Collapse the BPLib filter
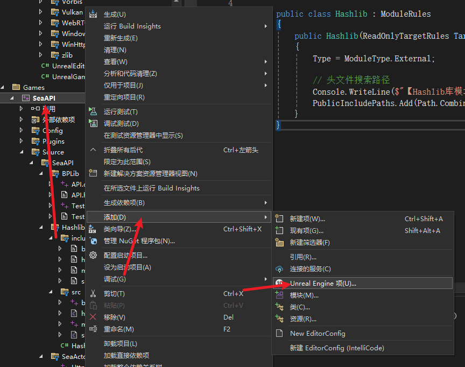The width and height of the screenshot is (465, 367). click(x=41, y=173)
